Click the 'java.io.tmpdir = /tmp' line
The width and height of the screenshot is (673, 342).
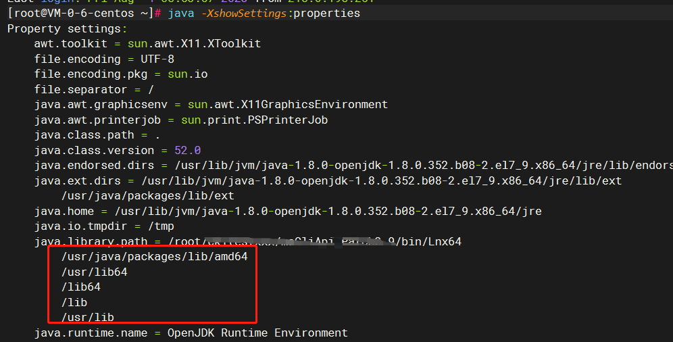pos(104,226)
